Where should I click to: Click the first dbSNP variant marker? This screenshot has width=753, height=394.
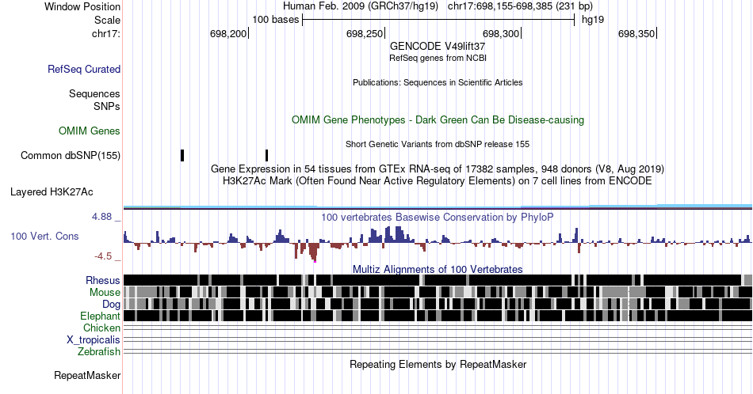pyautogui.click(x=182, y=155)
